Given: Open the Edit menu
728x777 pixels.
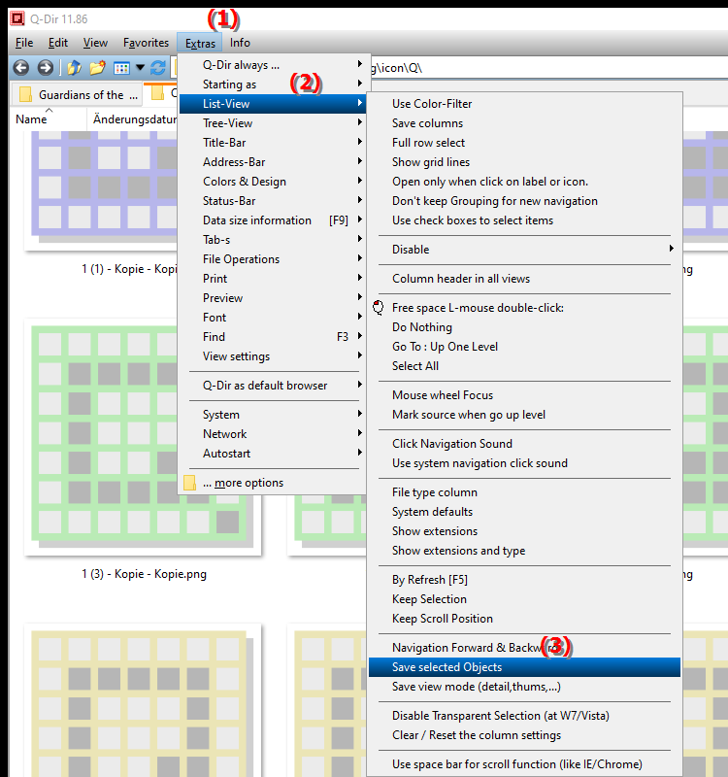Looking at the screenshot, I should coord(58,43).
